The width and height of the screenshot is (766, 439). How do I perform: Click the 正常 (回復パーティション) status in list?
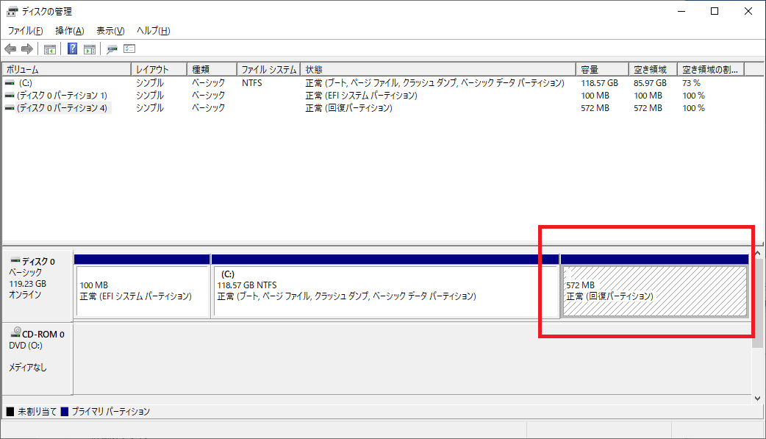348,108
